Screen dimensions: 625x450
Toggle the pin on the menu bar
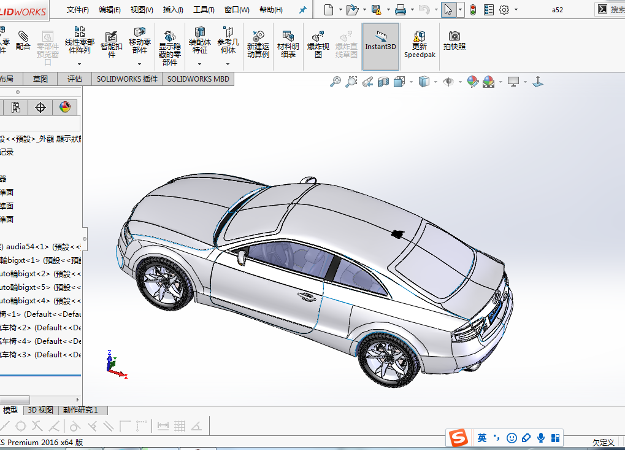click(302, 9)
